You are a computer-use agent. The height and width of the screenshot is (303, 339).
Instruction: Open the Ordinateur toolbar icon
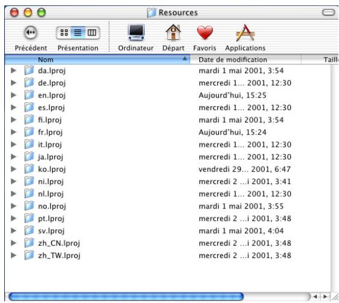click(x=136, y=32)
